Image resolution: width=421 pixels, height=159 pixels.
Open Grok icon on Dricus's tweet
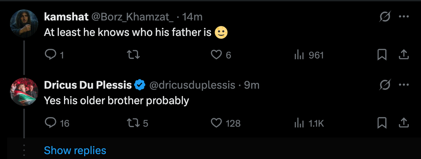(384, 85)
